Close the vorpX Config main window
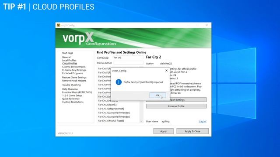This screenshot has width=280, height=157. 206,25
